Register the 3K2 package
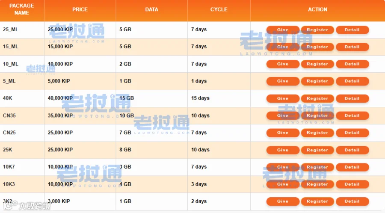Image resolution: width=385 pixels, height=213 pixels. tap(317, 201)
